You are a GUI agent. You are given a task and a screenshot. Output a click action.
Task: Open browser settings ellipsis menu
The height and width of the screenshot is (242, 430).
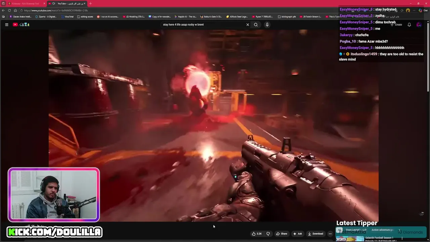(x=414, y=10)
